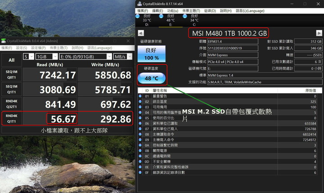Image resolution: width=324 pixels, height=193 pixels.
Task: Click status dot for attribute 07
Action: [x=140, y=129]
